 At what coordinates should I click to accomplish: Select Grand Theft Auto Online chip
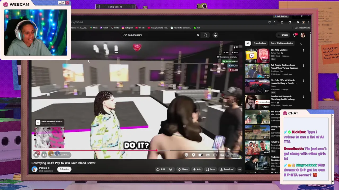[x=282, y=43]
